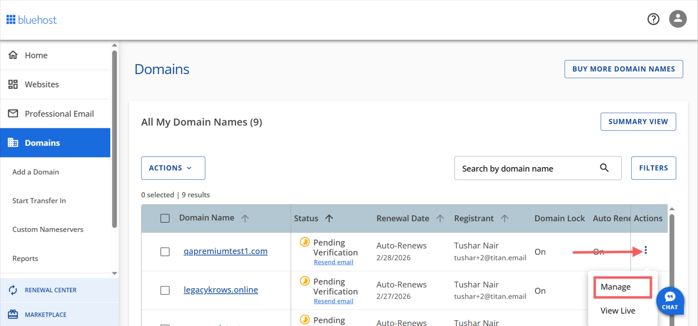Image resolution: width=698 pixels, height=326 pixels.
Task: Switch to Summary View
Action: coord(638,122)
